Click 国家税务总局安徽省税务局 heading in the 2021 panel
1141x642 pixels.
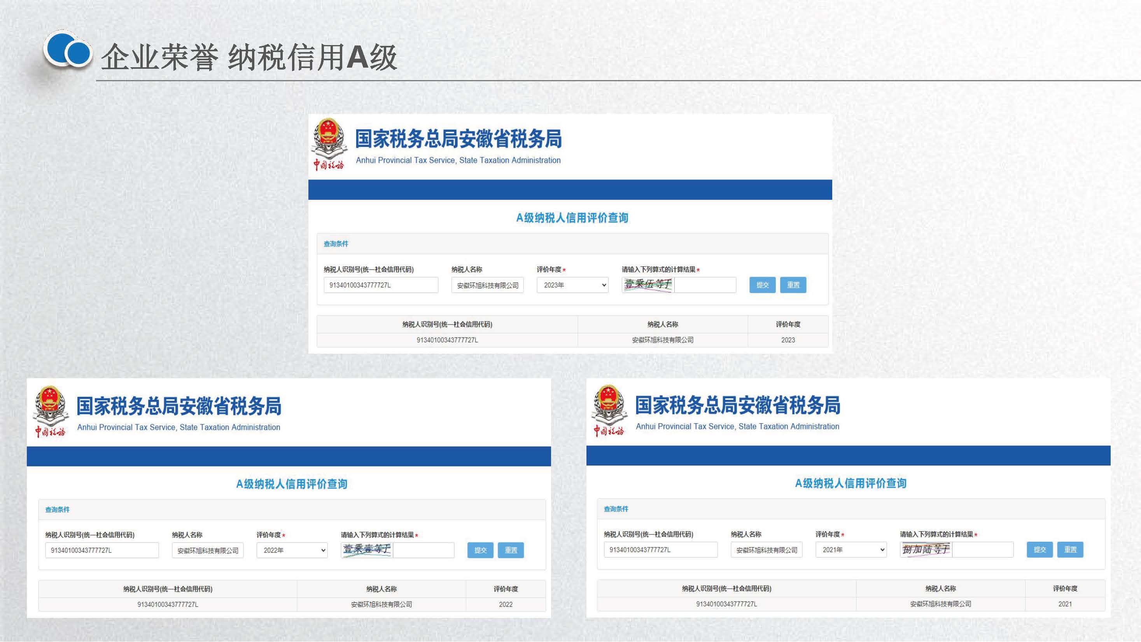(738, 405)
